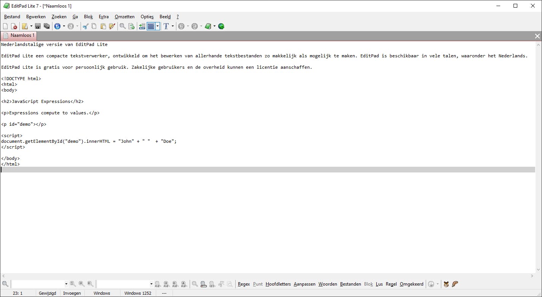Click the find first magnifier icon
This screenshot has width=542, height=297.
pos(73,284)
